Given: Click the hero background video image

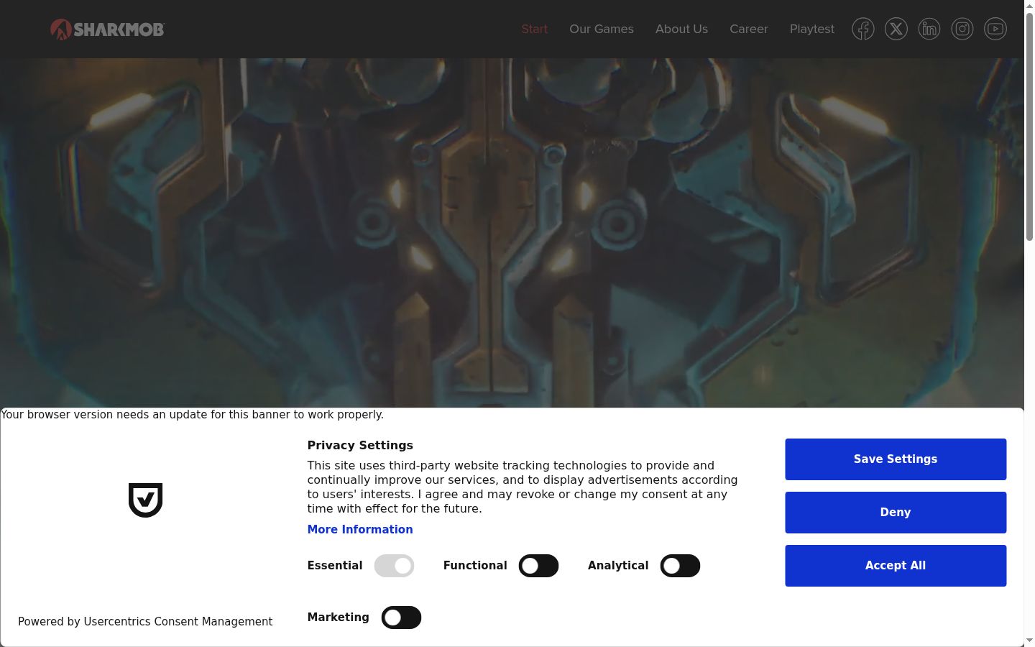Looking at the screenshot, I should click(x=512, y=233).
